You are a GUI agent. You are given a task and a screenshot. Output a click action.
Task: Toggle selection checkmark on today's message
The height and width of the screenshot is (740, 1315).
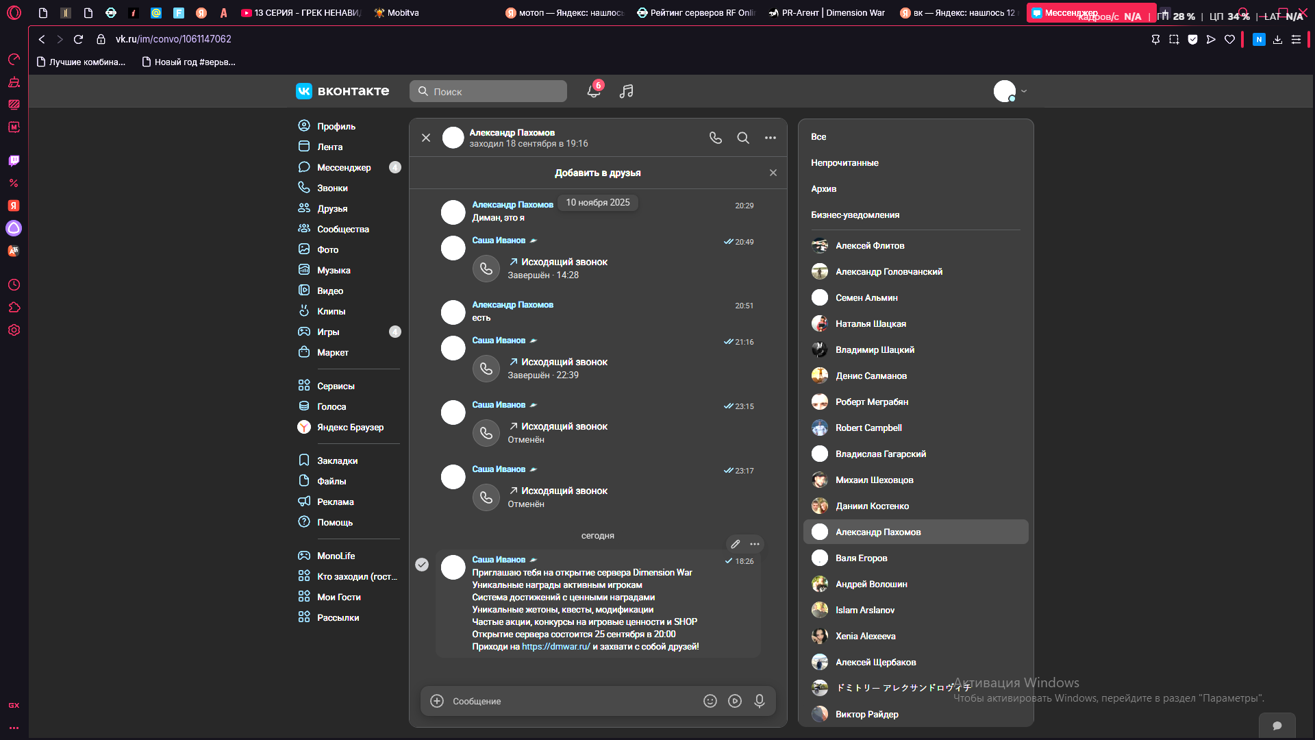(x=422, y=565)
